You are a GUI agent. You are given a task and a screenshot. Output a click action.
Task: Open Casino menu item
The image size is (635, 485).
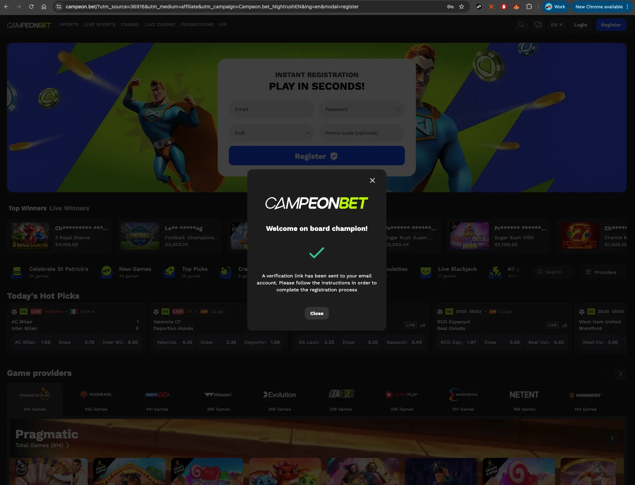click(x=130, y=25)
